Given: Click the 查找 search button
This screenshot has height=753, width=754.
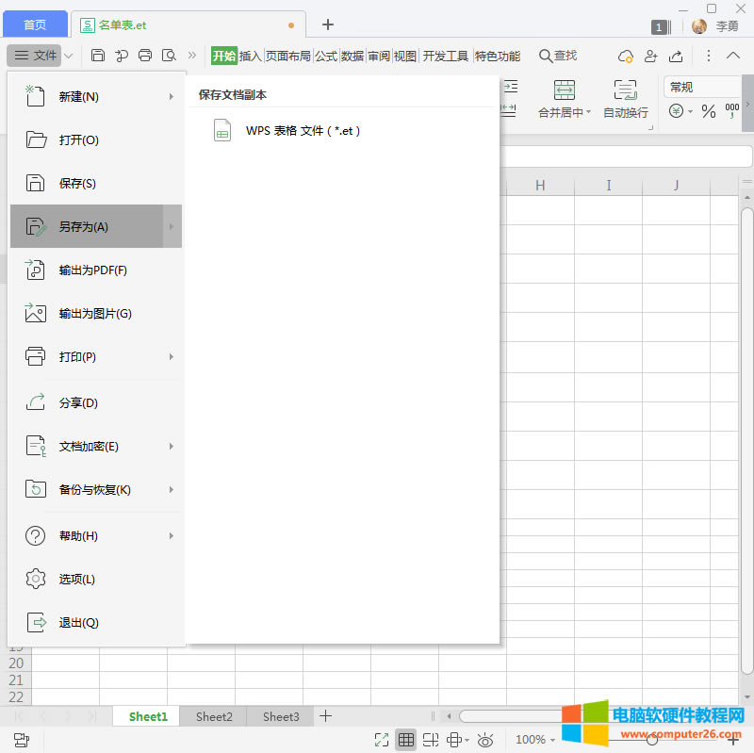Looking at the screenshot, I should (557, 56).
